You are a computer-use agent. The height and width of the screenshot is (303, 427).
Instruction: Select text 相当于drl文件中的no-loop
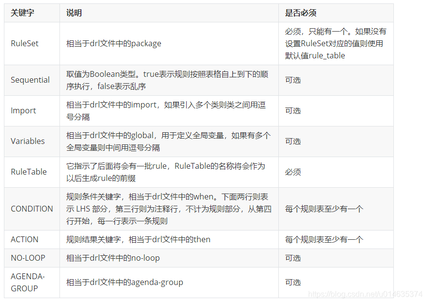[x=113, y=258]
